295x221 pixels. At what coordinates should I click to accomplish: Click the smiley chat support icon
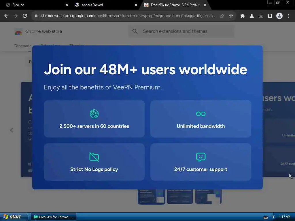point(201,157)
